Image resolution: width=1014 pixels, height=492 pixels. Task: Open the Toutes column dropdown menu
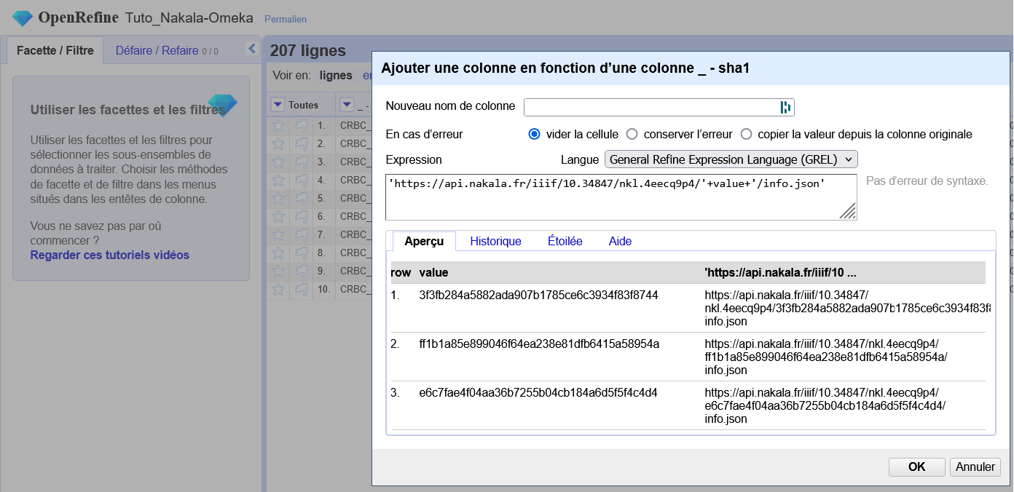coord(278,105)
